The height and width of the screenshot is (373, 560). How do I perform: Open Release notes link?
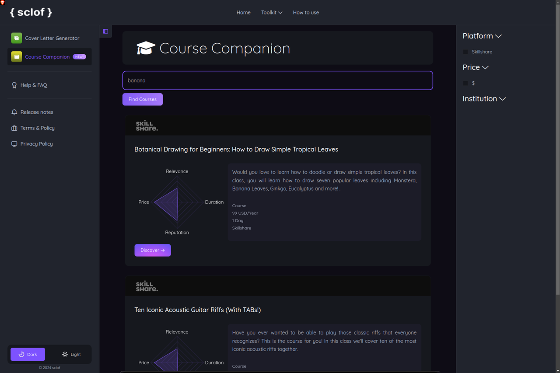pyautogui.click(x=37, y=112)
